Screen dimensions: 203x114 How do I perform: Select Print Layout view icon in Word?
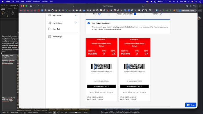point(55,113)
